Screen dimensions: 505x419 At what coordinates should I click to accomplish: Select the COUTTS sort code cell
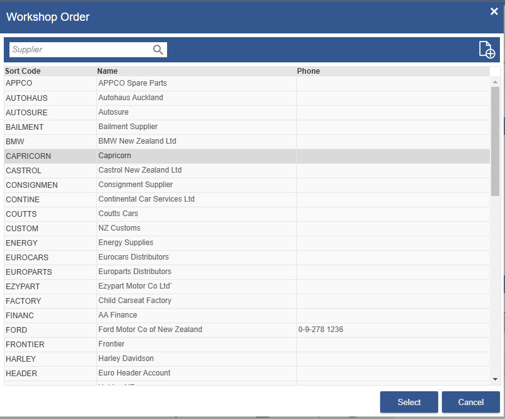pos(50,214)
